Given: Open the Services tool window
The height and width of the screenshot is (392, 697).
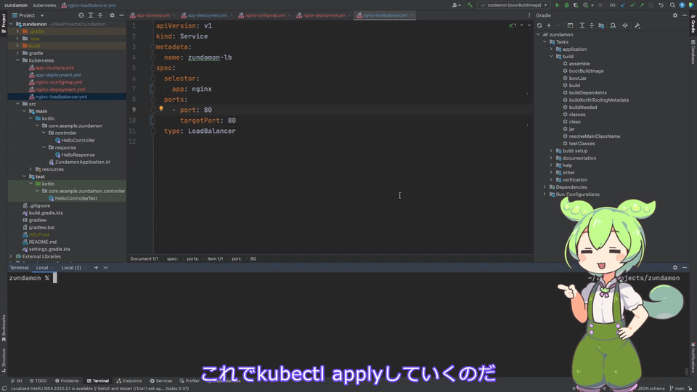Looking at the screenshot, I should pyautogui.click(x=161, y=381).
